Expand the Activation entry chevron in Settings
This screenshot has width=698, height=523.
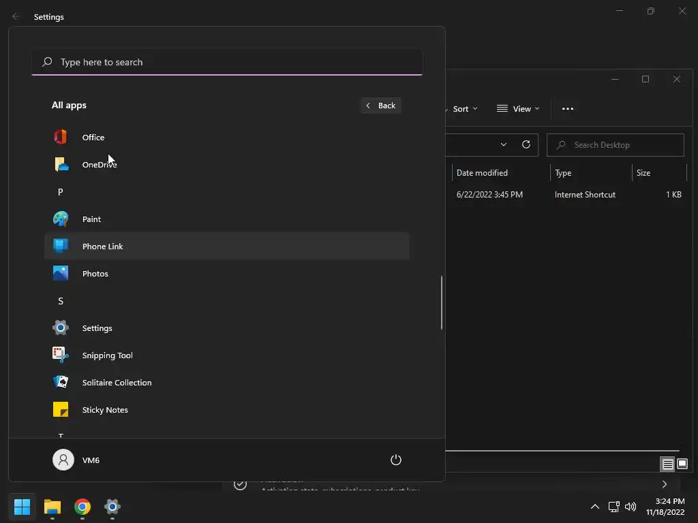(x=665, y=484)
